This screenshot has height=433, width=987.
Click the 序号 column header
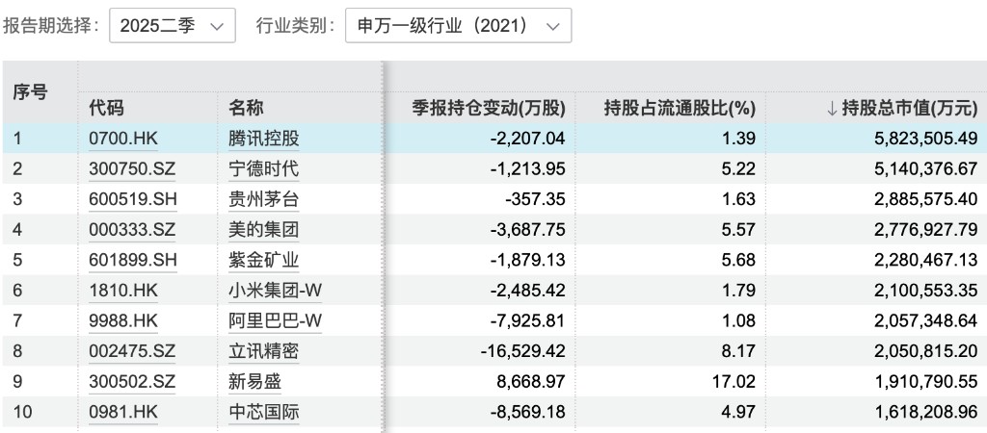click(30, 92)
